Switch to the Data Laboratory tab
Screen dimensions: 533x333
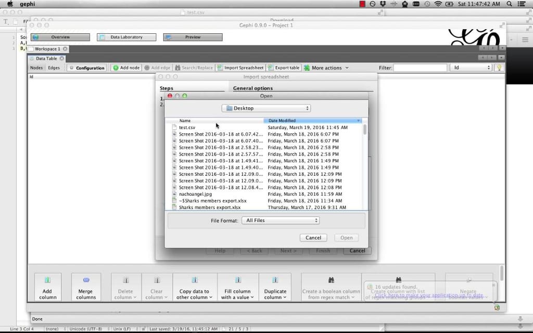click(126, 37)
